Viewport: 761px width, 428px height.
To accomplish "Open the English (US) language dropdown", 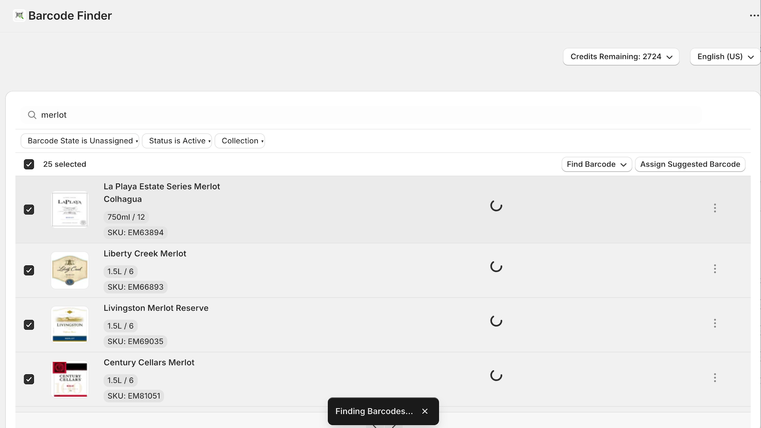I will [x=725, y=57].
